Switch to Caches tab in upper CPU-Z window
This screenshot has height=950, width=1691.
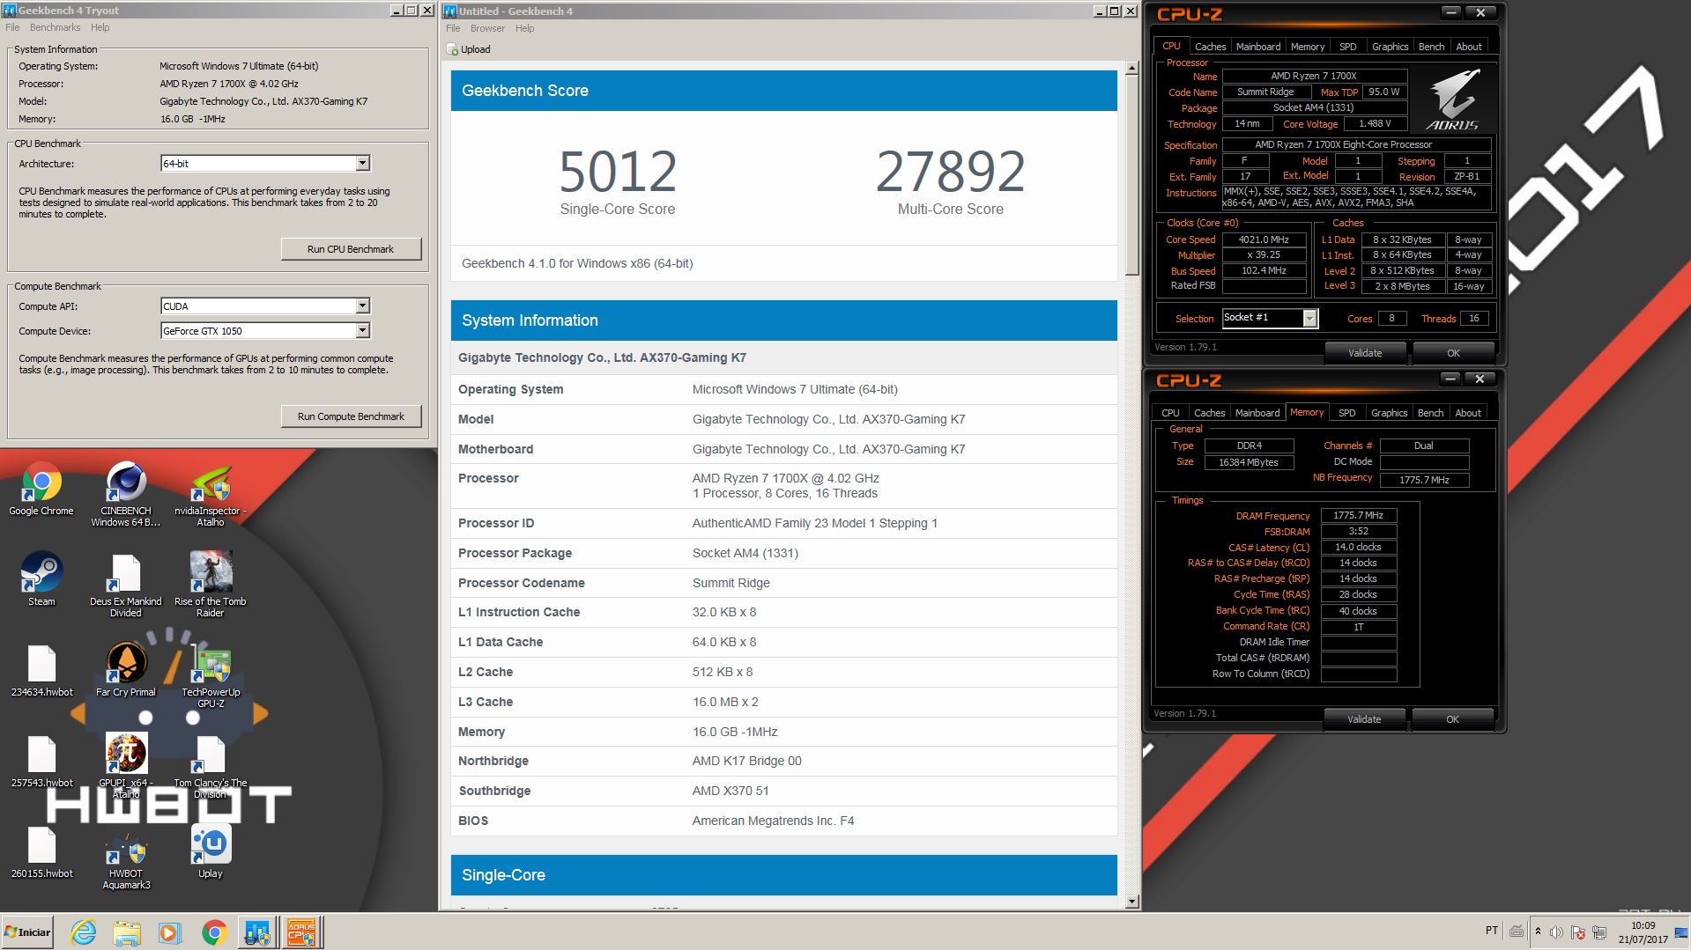[x=1210, y=47]
